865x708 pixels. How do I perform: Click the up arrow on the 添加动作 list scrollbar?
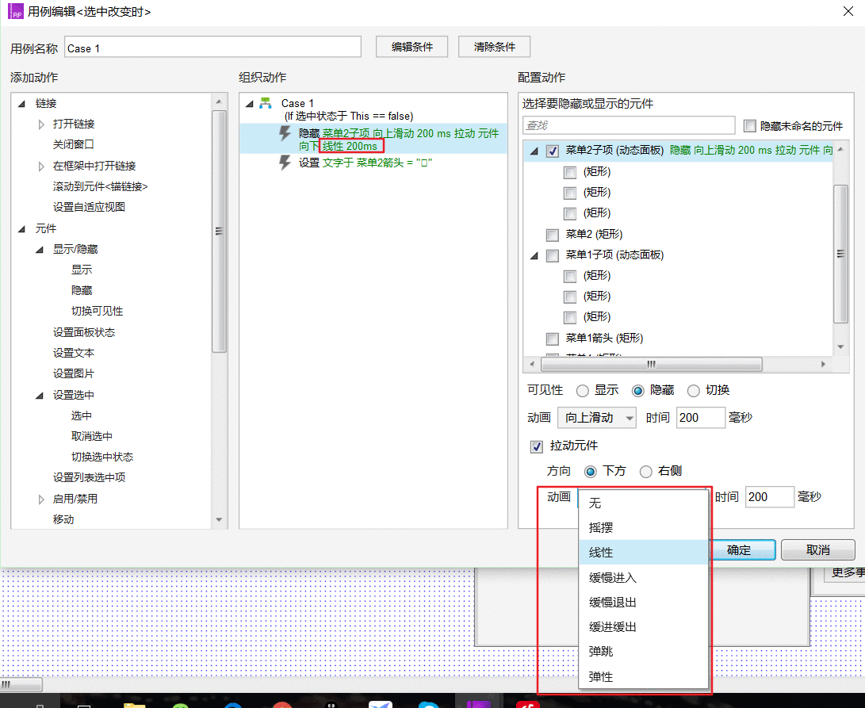pos(219,101)
